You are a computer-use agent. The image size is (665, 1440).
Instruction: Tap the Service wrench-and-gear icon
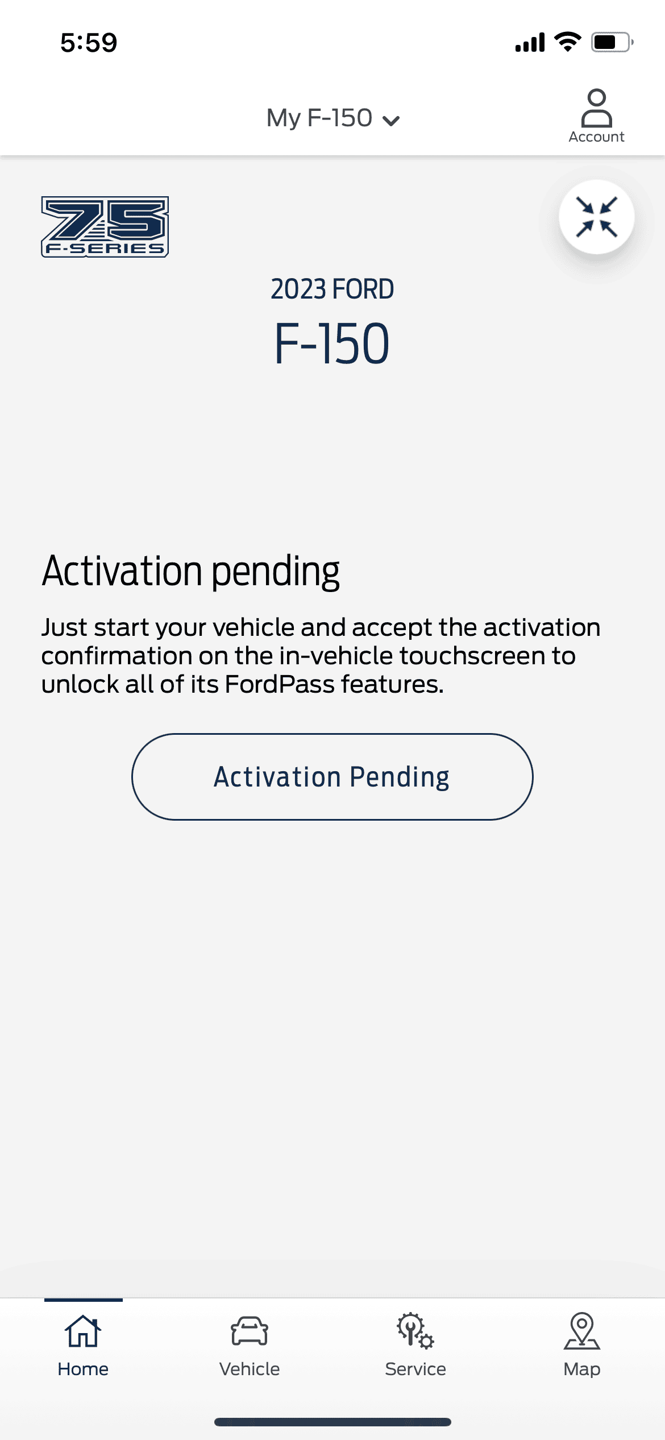click(x=415, y=1331)
